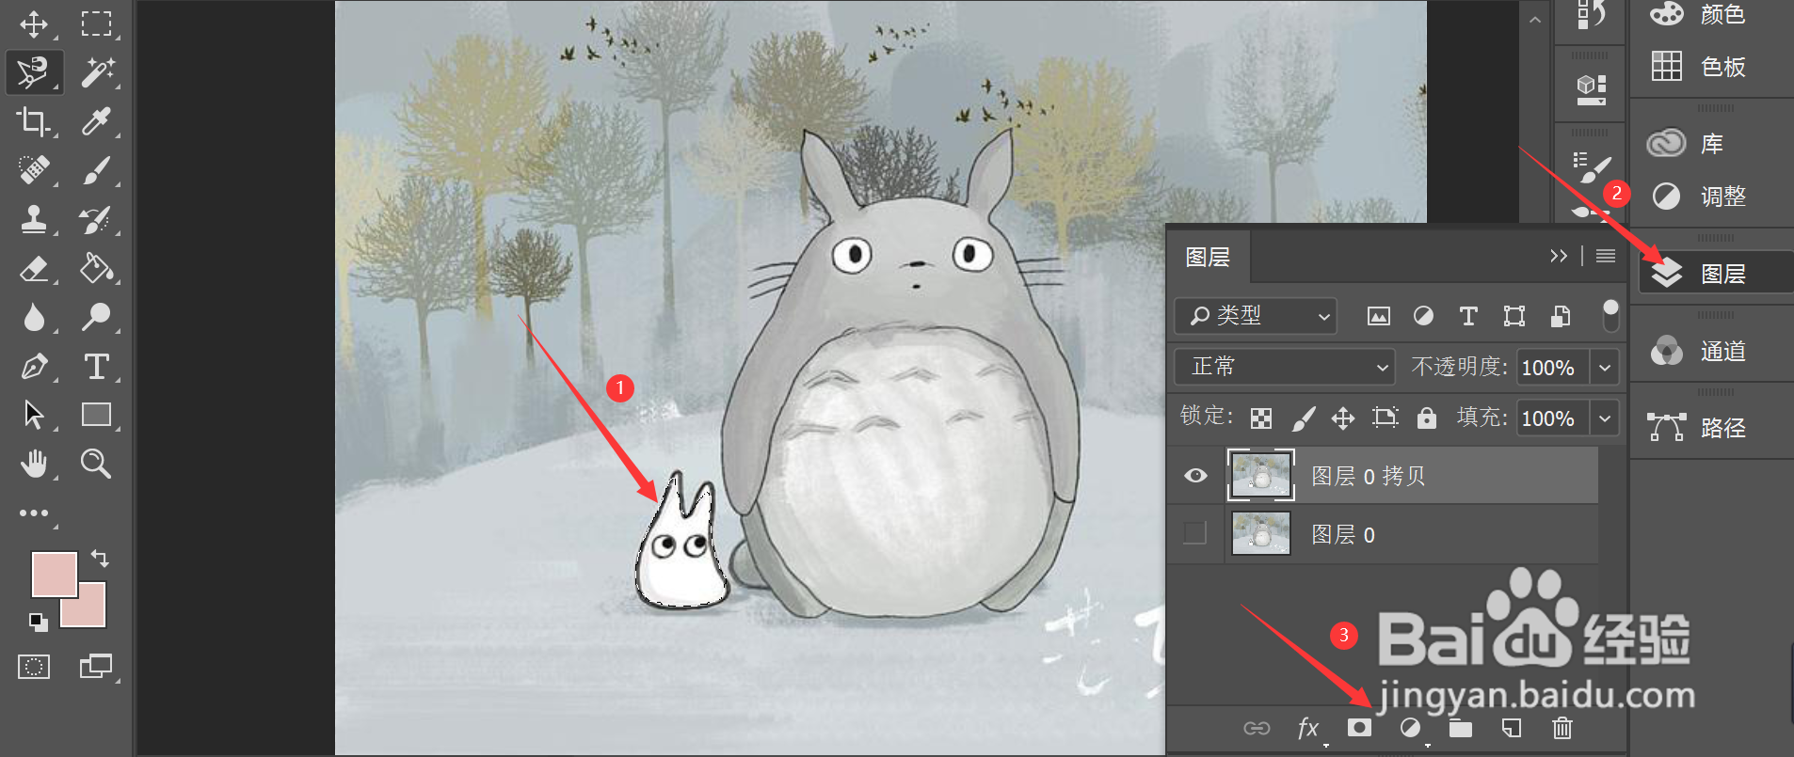This screenshot has height=757, width=1794.
Task: Click the 填充 value field
Action: click(x=1553, y=418)
